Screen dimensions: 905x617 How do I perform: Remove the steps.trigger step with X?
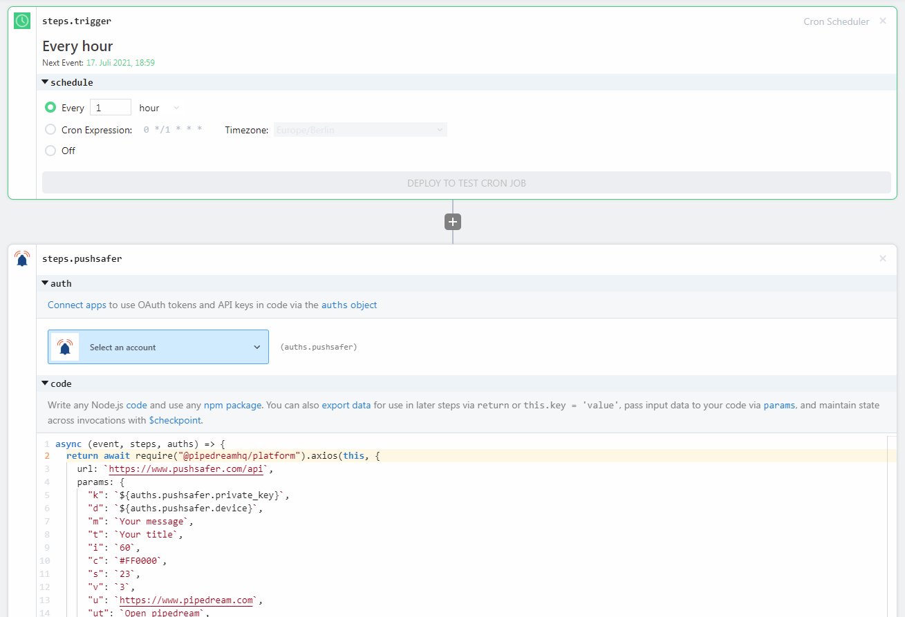[882, 21]
